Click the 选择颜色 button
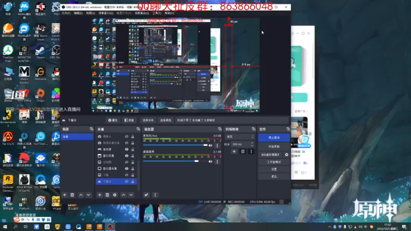Screen dimensions: 411x231 [165, 120]
